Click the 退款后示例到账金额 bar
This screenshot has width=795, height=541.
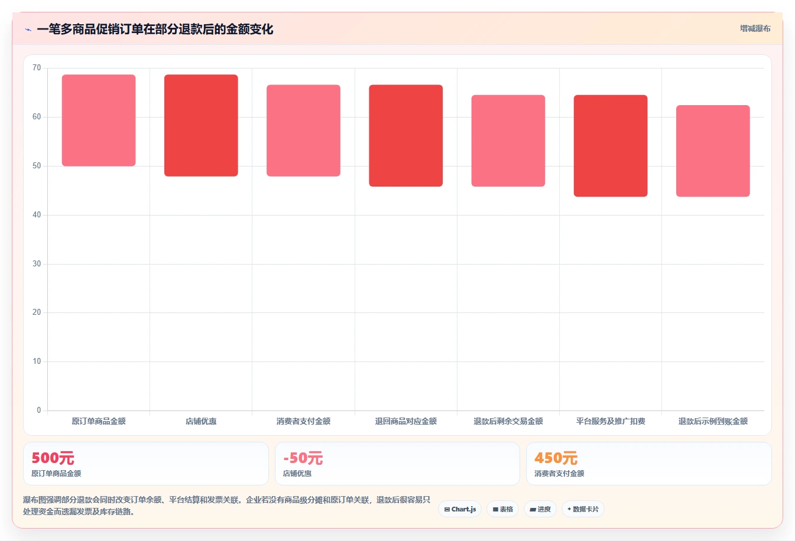point(713,151)
